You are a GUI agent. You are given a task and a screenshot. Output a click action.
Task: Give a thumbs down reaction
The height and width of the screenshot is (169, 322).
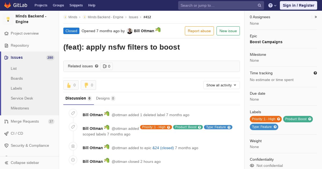click(88, 85)
